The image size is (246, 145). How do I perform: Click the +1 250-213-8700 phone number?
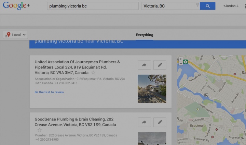[47, 140]
